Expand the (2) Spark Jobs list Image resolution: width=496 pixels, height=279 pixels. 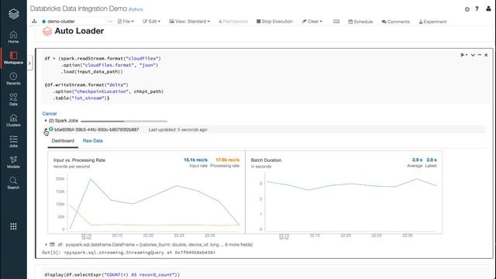tap(46, 121)
